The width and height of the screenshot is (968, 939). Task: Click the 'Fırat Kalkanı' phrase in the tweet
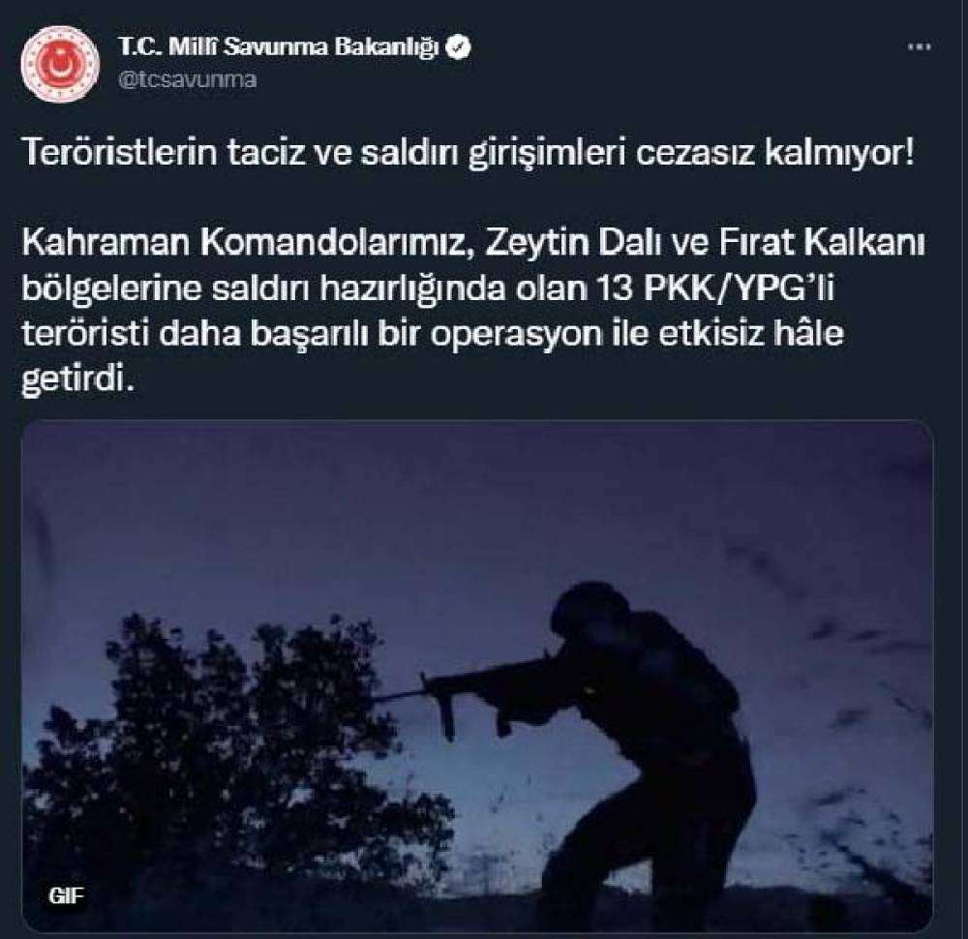822,243
